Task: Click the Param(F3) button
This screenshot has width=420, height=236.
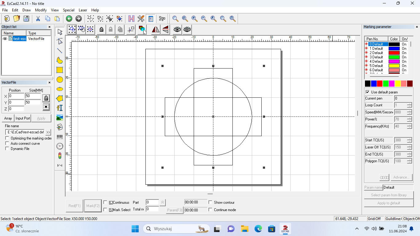Action: click(175, 210)
